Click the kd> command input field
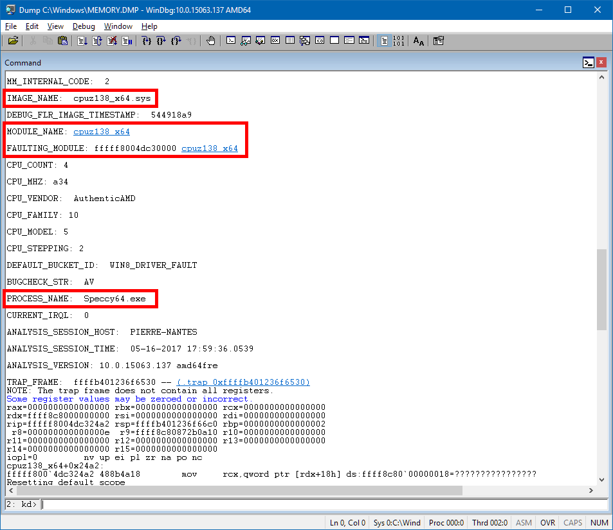The height and width of the screenshot is (530, 613). (x=324, y=504)
